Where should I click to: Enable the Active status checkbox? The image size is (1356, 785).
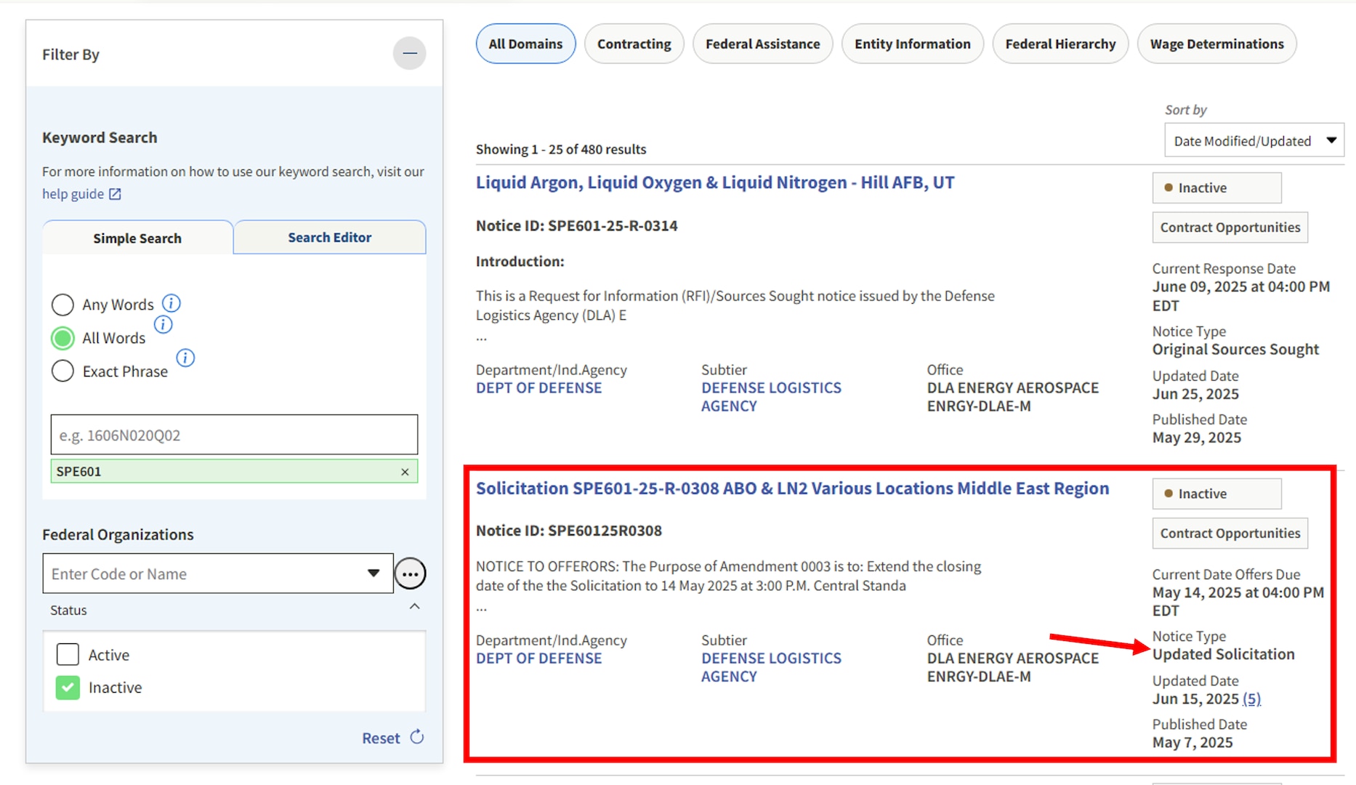[x=68, y=654]
